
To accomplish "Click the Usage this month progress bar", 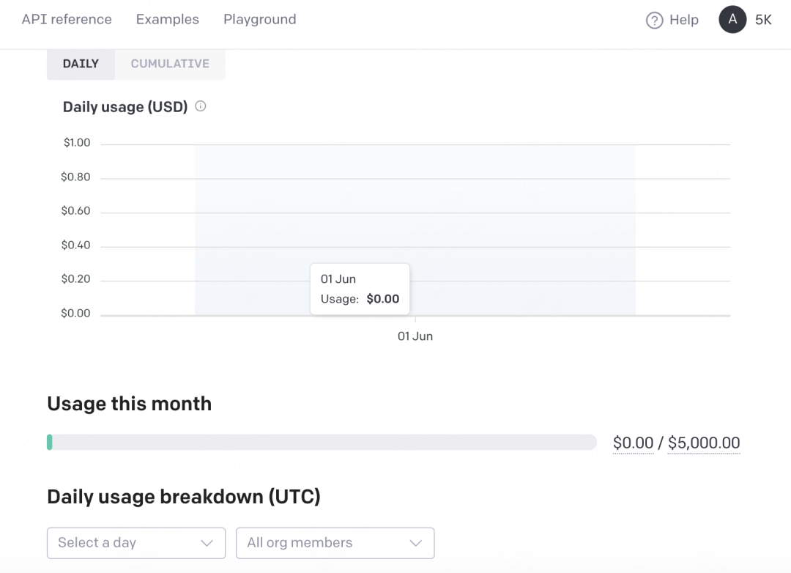I will click(x=322, y=442).
